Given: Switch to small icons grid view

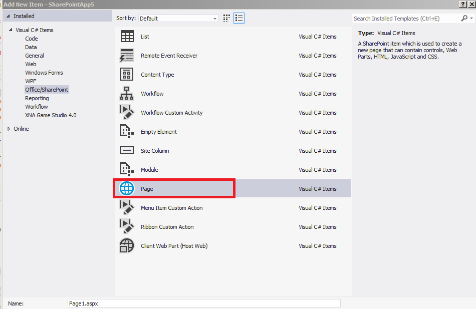Looking at the screenshot, I should pos(226,18).
